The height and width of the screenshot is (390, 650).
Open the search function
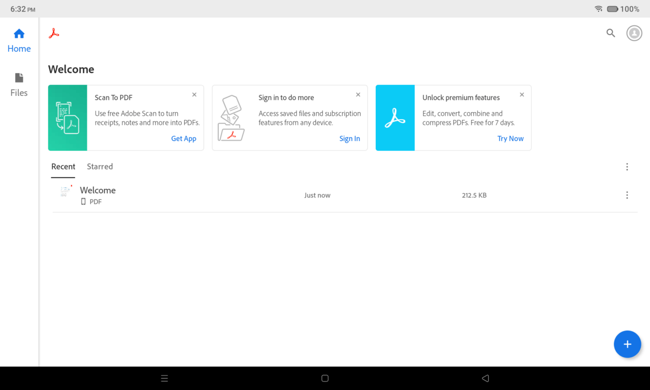point(610,33)
